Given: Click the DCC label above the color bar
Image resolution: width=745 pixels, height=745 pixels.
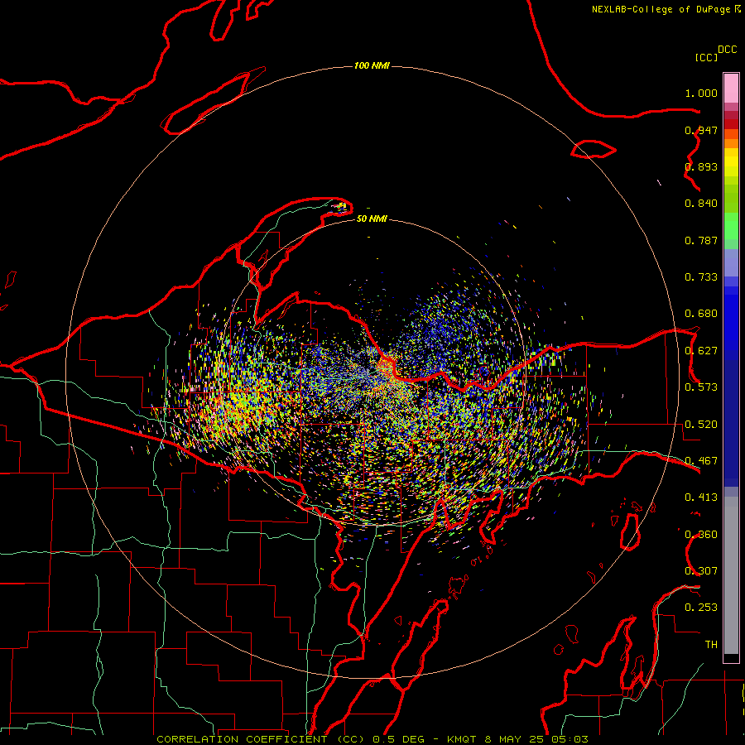Looking at the screenshot, I should [x=728, y=50].
